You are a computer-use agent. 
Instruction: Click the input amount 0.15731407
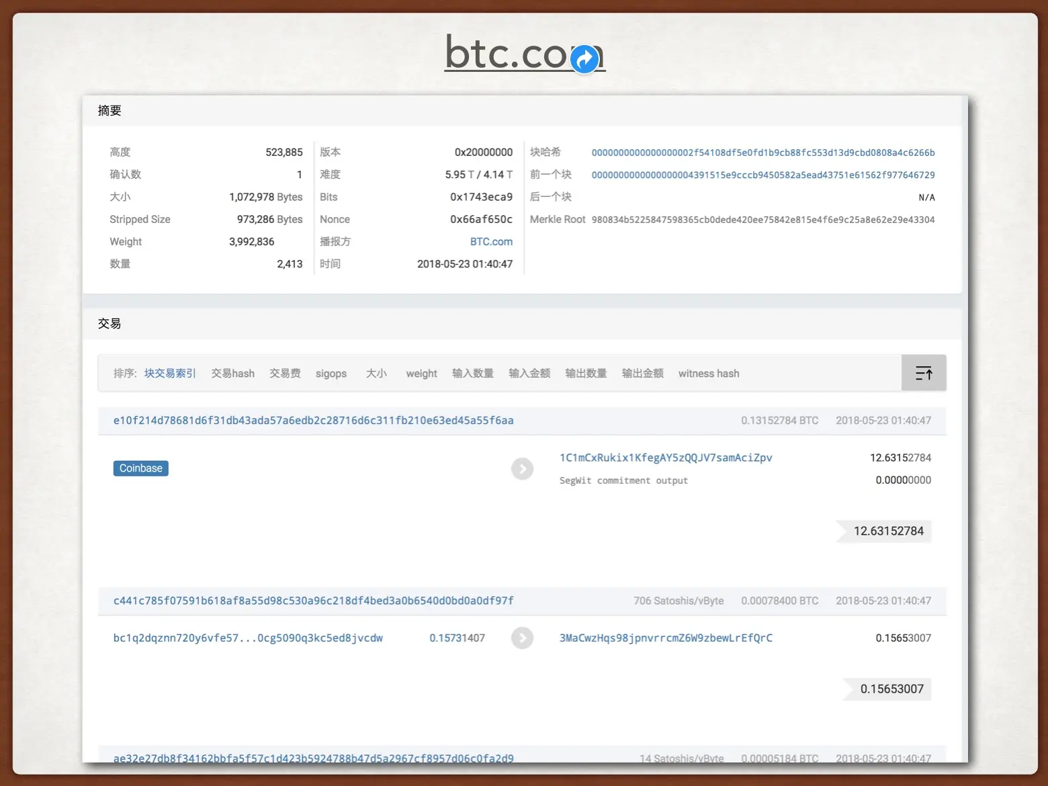click(457, 638)
